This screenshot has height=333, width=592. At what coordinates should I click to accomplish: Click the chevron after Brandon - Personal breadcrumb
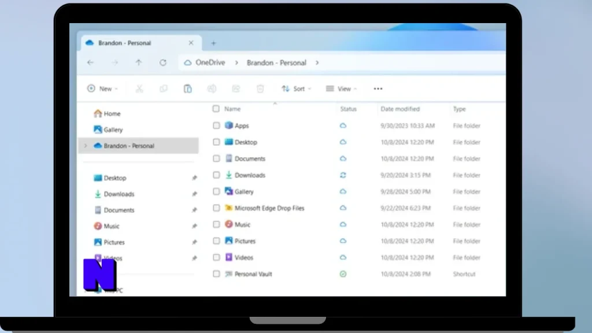coord(317,63)
